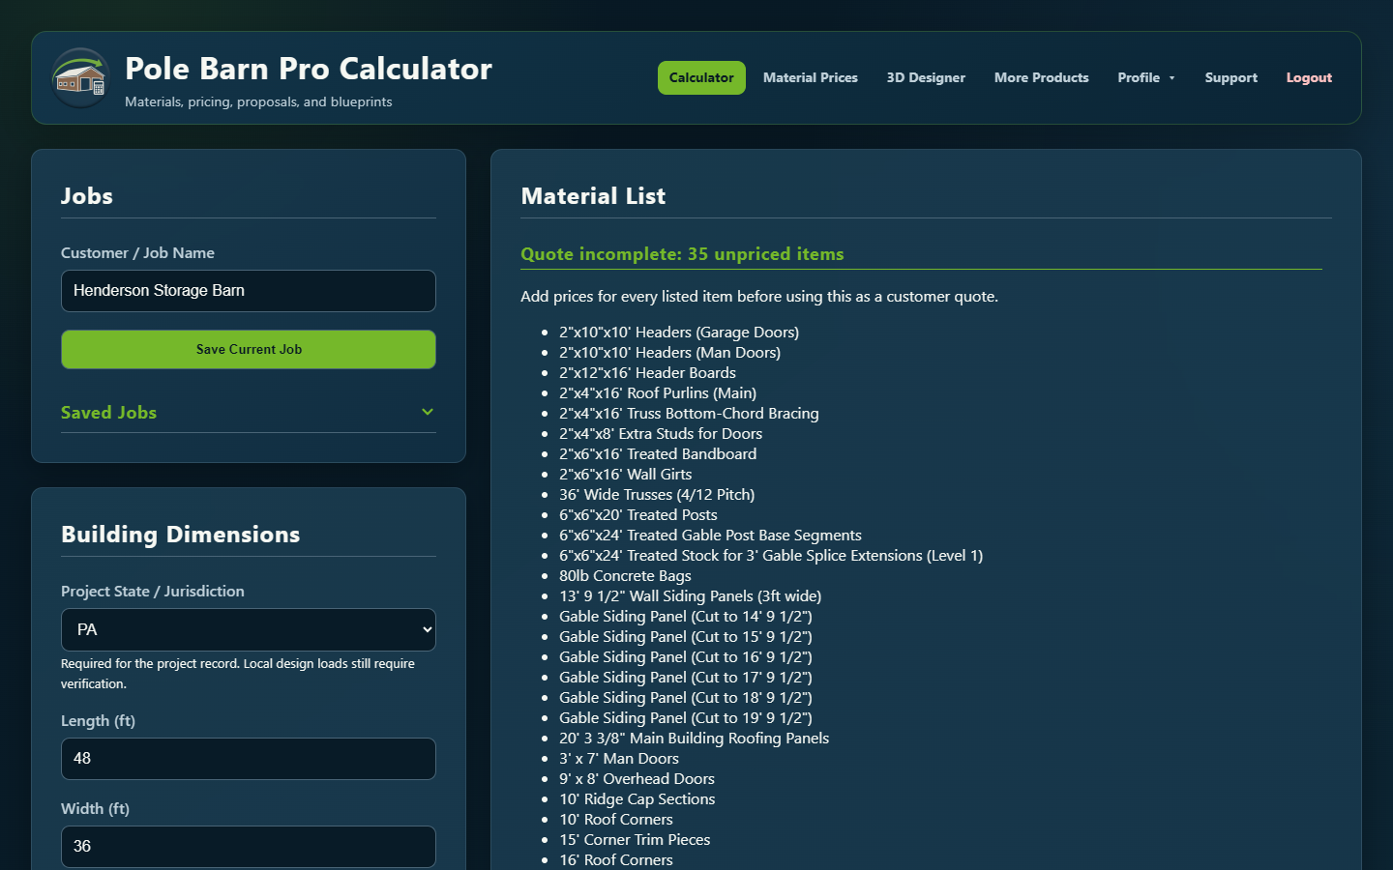The height and width of the screenshot is (870, 1393).
Task: Click list item 9' x 8' Overhead Doors
Action: (637, 778)
